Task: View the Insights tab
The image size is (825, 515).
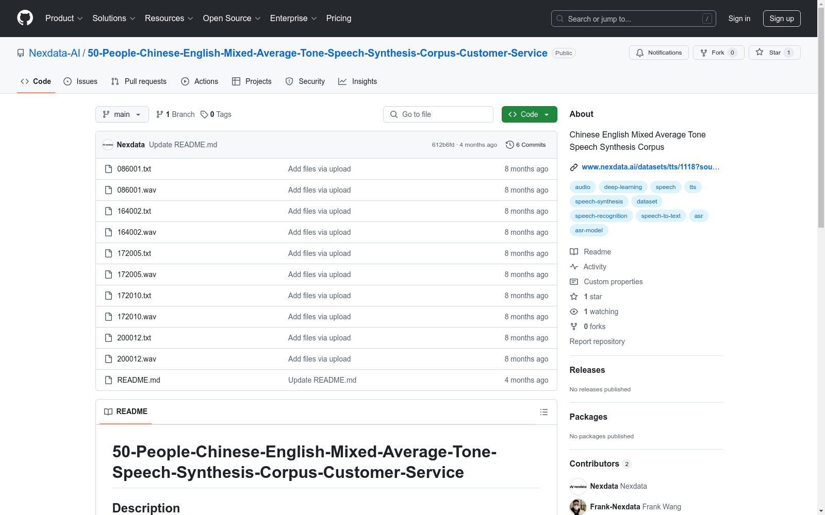Action: point(358,81)
